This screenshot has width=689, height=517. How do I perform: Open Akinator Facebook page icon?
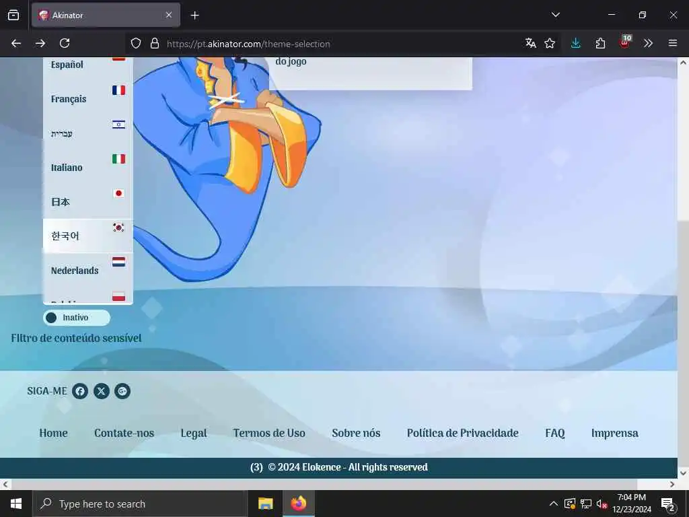coord(80,391)
